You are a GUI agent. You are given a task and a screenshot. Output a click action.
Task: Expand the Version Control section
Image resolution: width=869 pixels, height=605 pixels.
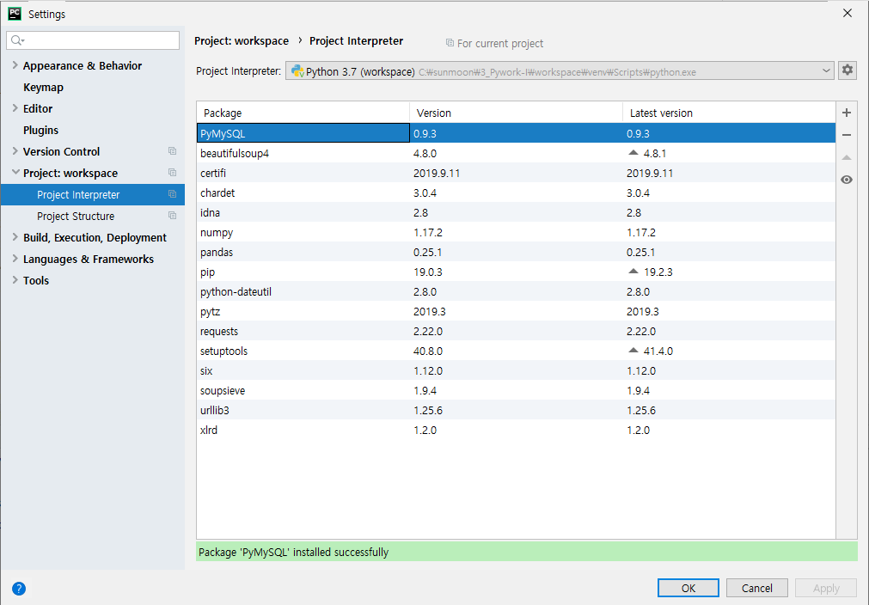(15, 150)
